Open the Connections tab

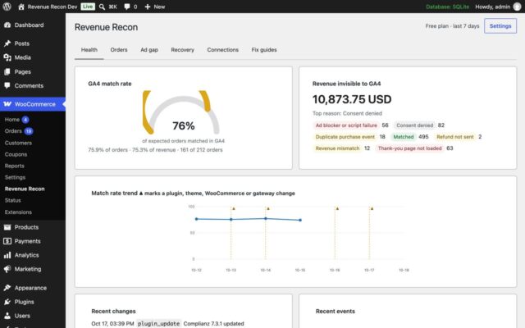click(x=222, y=50)
